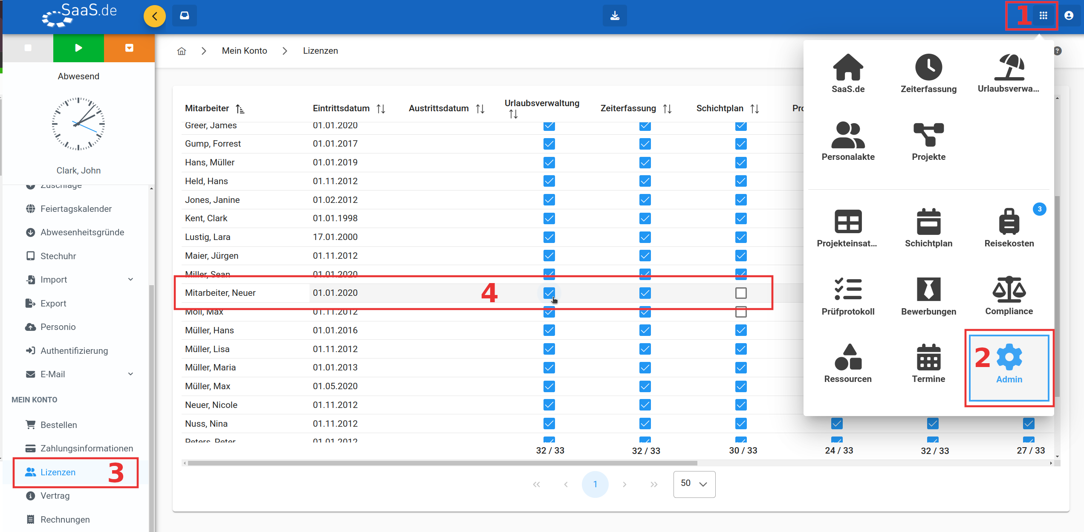Screen dimensions: 1084x532
Task: Open the Admin app
Action: click(x=1009, y=367)
